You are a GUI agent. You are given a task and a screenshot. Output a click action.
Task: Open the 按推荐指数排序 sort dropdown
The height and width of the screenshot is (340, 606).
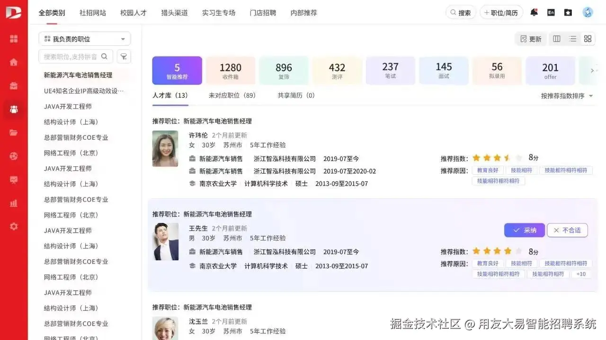[567, 96]
